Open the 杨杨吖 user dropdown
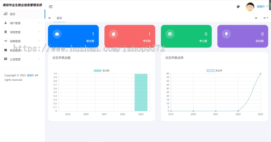Image resolution: width=271 pixels, height=142 pixels. coord(262,6)
